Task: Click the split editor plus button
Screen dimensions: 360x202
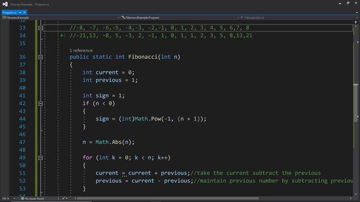Action: point(355,22)
